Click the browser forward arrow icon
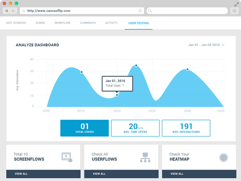Screen dimensions: 241x181 13,11
